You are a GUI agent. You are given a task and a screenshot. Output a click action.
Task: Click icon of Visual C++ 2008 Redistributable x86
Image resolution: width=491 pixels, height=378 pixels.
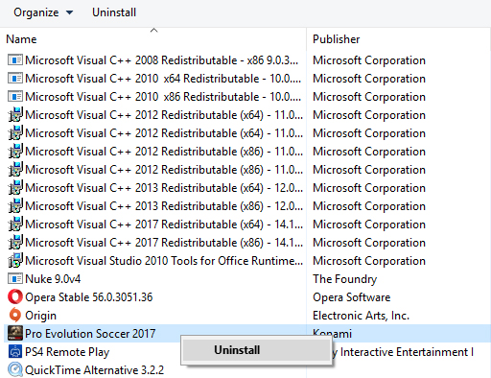15,60
